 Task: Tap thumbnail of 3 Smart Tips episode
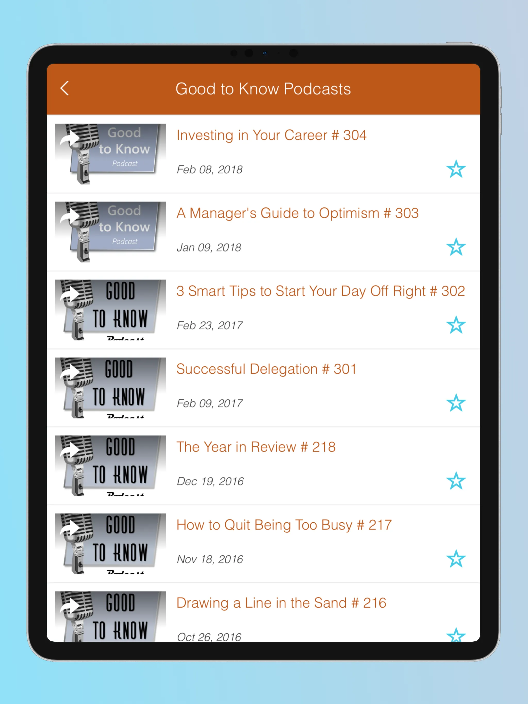point(111,310)
